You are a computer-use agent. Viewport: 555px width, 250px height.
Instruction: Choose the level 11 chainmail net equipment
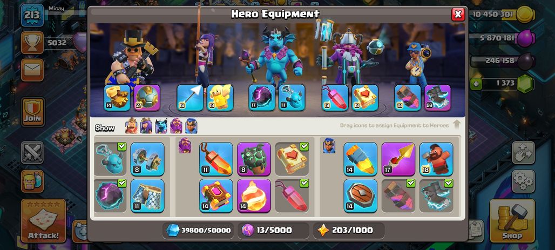pos(147,196)
